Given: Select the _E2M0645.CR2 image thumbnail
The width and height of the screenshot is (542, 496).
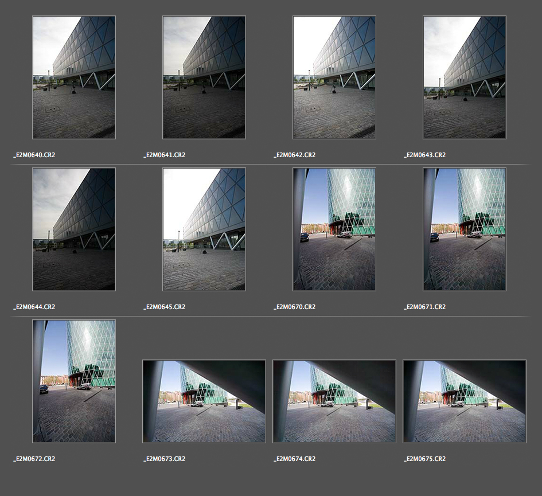Looking at the screenshot, I should click(x=204, y=229).
